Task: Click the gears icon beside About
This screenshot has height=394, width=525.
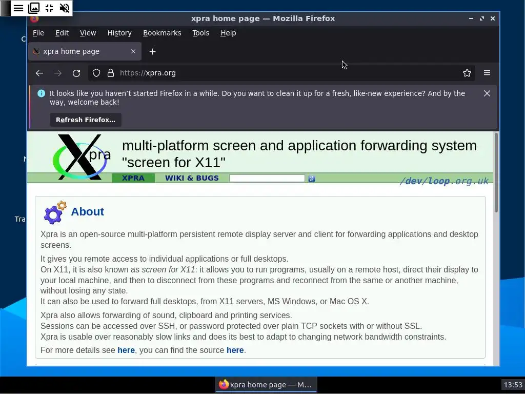Action: pyautogui.click(x=55, y=212)
